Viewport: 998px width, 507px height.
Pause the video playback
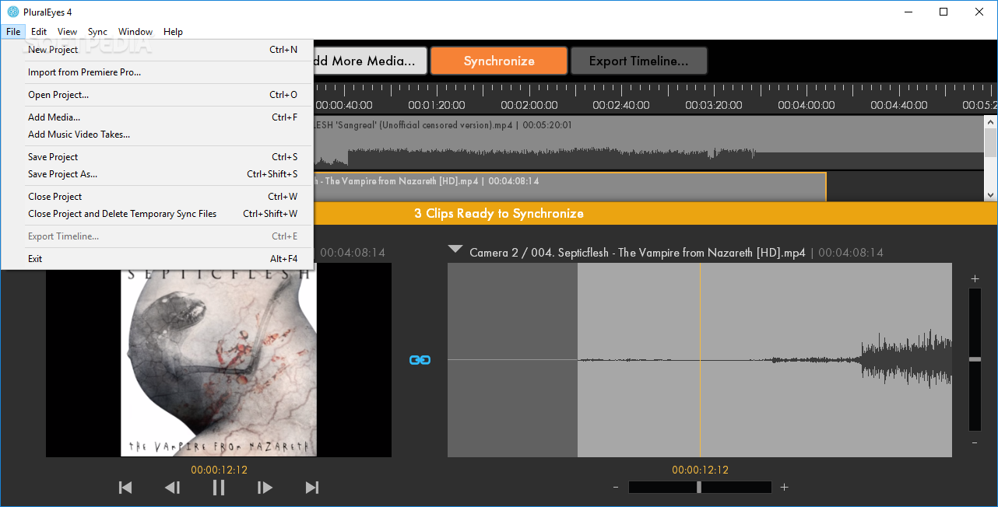click(219, 488)
